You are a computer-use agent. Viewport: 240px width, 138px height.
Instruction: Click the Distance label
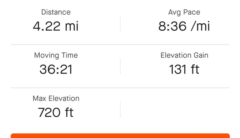(x=56, y=13)
